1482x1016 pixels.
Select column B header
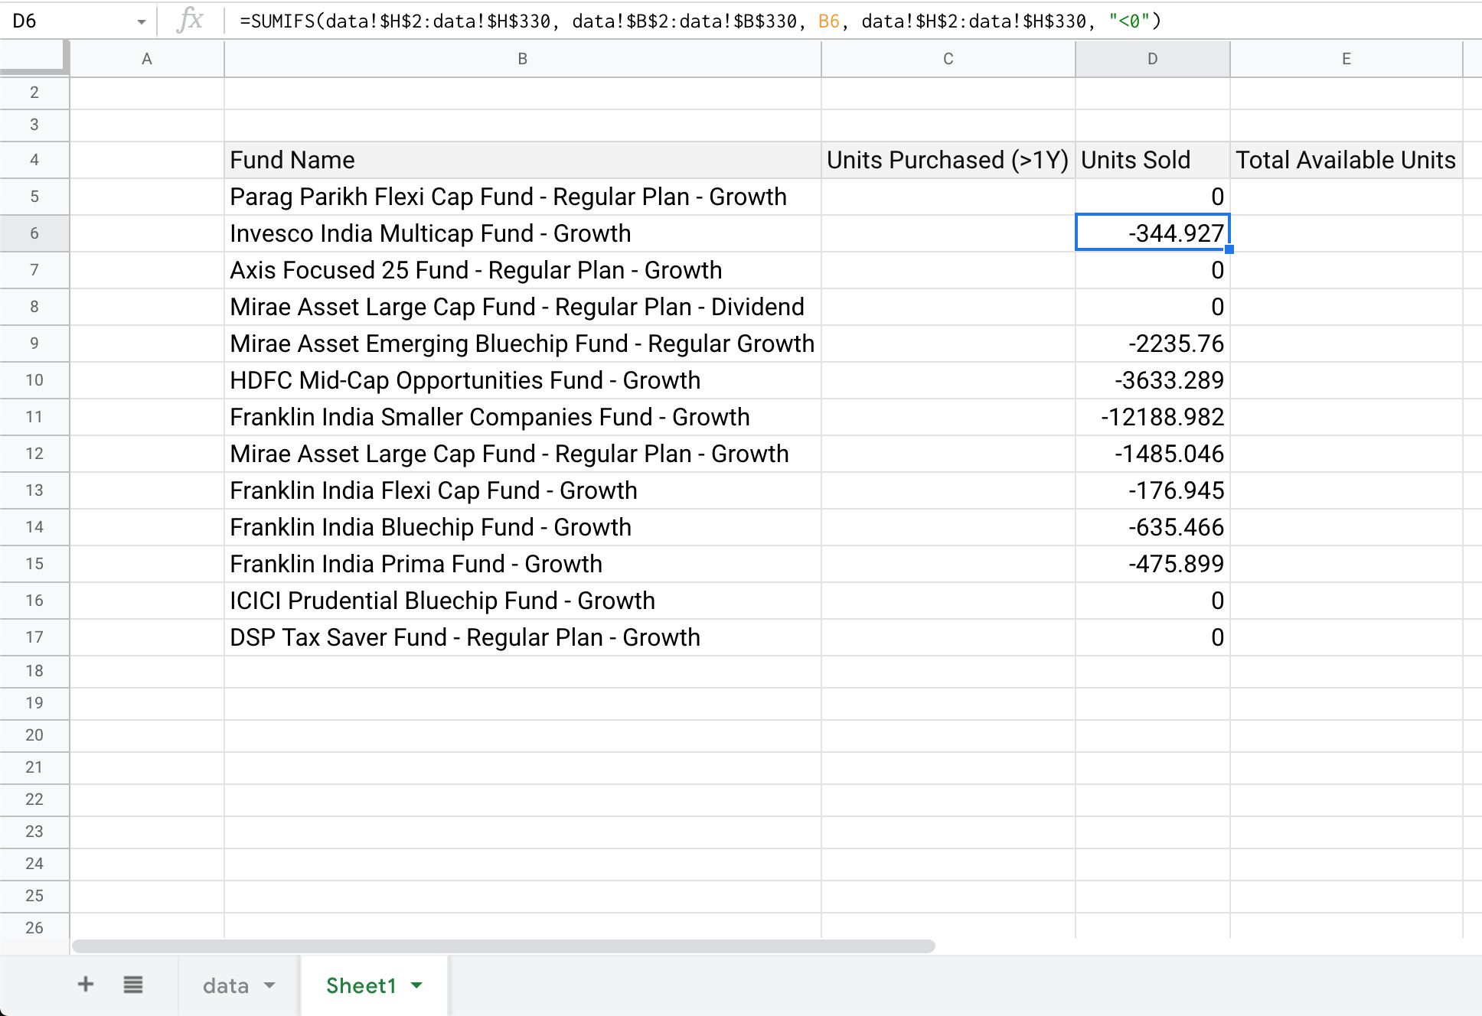point(523,59)
